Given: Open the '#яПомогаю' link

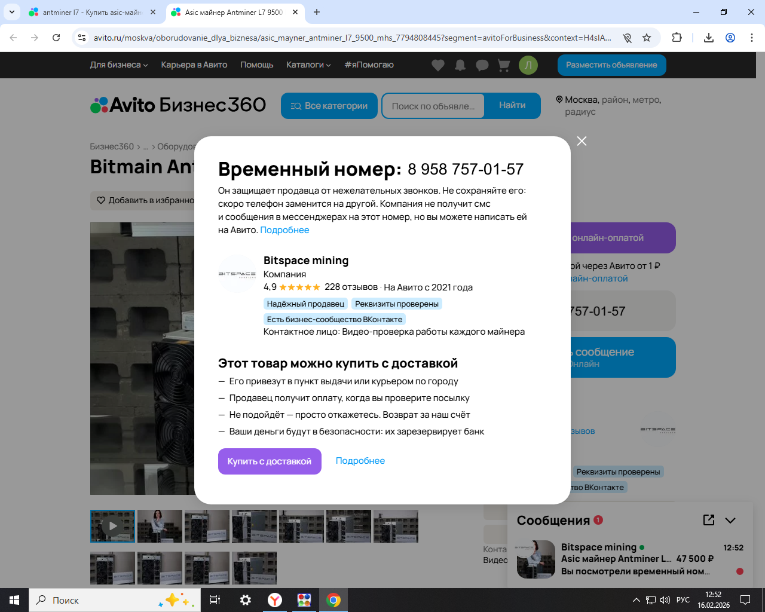Looking at the screenshot, I should tap(369, 65).
